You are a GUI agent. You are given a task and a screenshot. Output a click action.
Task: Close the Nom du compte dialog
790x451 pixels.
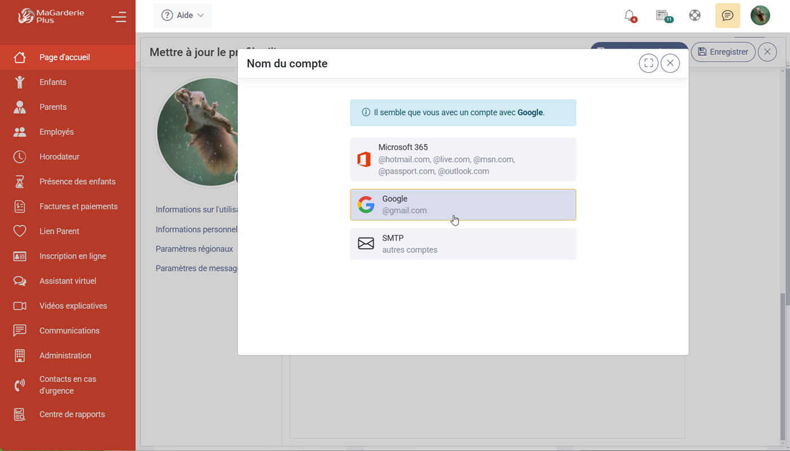(x=670, y=63)
